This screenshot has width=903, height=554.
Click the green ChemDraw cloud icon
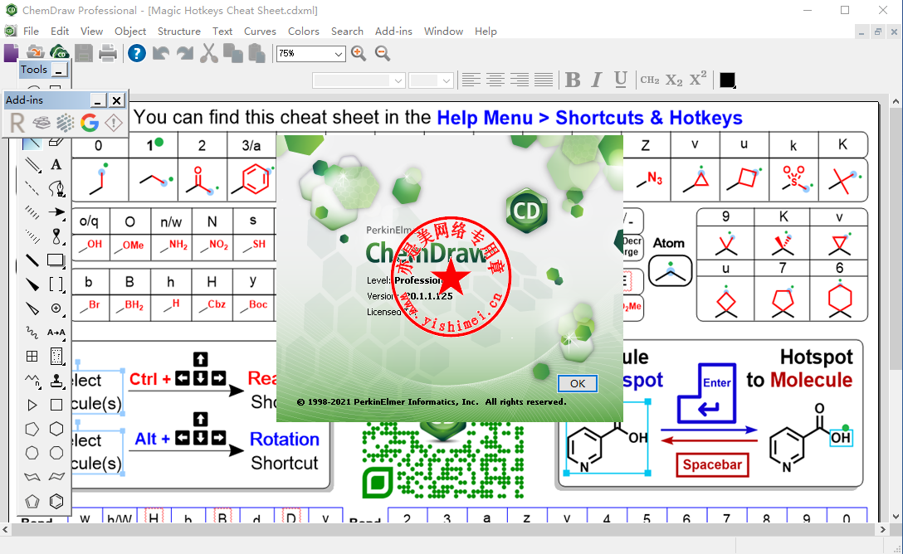[x=59, y=53]
